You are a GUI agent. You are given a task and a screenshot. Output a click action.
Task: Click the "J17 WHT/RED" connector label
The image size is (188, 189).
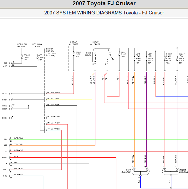click(53, 129)
